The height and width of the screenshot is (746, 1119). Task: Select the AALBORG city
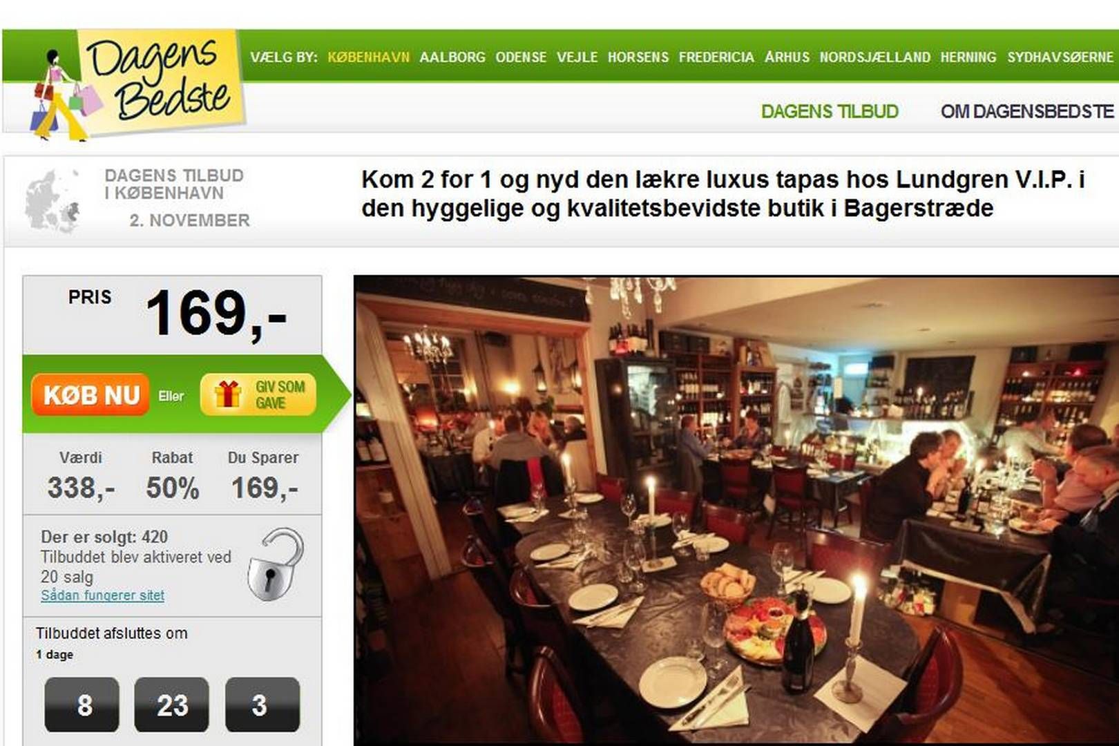tap(452, 57)
